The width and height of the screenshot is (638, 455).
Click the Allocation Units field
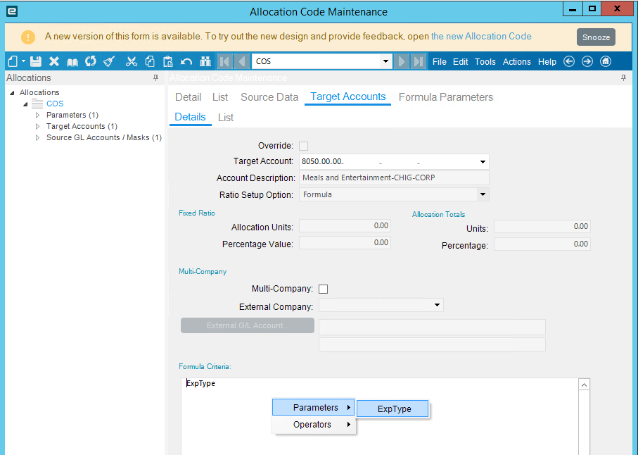pos(345,225)
